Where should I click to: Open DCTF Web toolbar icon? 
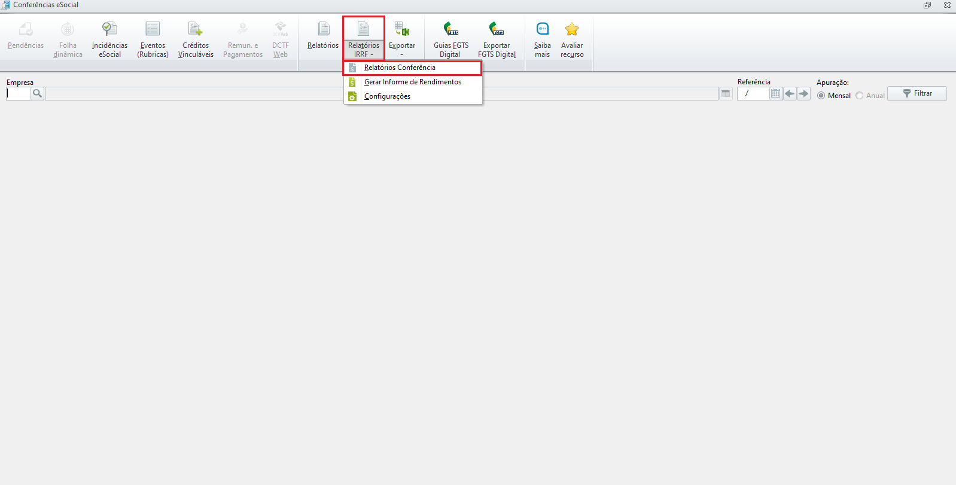(281, 38)
